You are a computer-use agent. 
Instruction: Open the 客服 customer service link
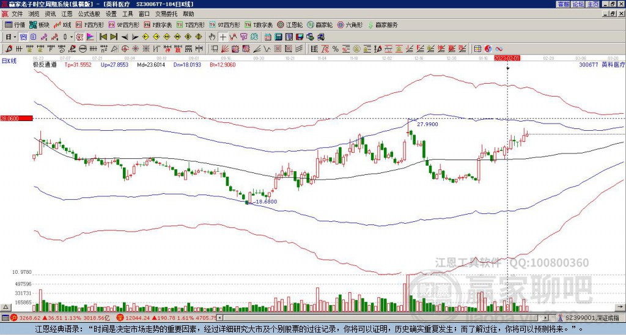[x=563, y=4]
